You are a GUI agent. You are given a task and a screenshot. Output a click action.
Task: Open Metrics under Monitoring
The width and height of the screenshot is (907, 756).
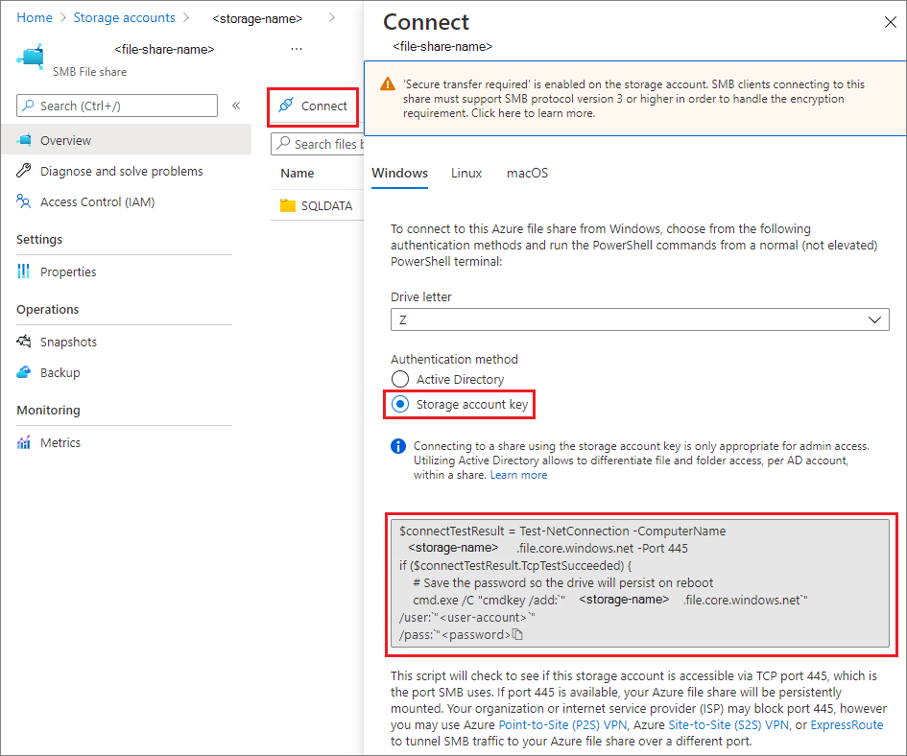tap(60, 442)
